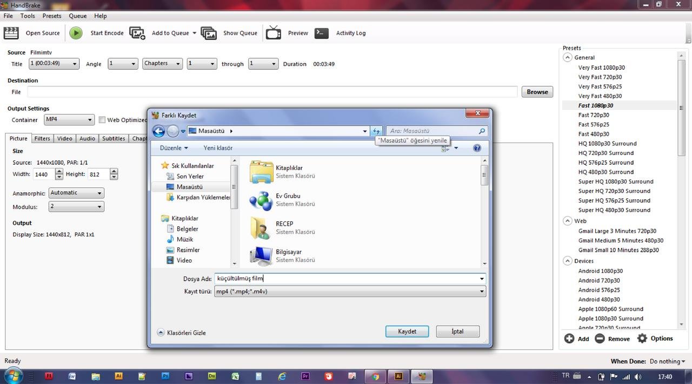Click Internet Explorer in the taskbar
692x384 pixels.
282,376
